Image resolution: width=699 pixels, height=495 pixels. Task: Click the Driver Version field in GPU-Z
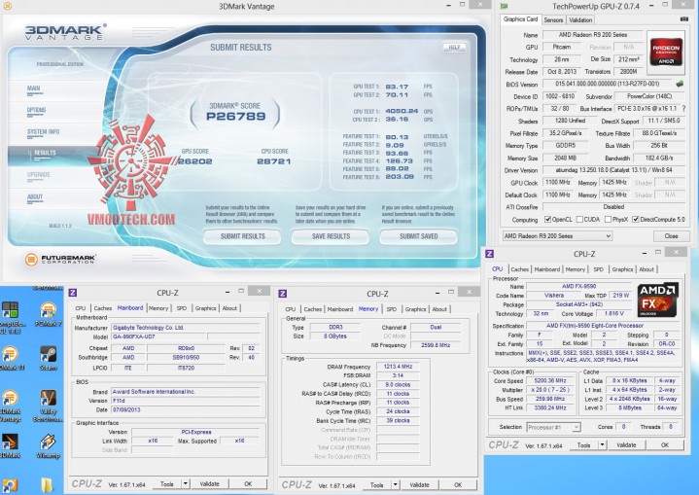(x=613, y=170)
